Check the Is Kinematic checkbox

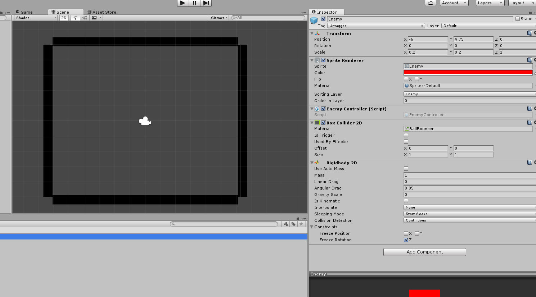[406, 201]
